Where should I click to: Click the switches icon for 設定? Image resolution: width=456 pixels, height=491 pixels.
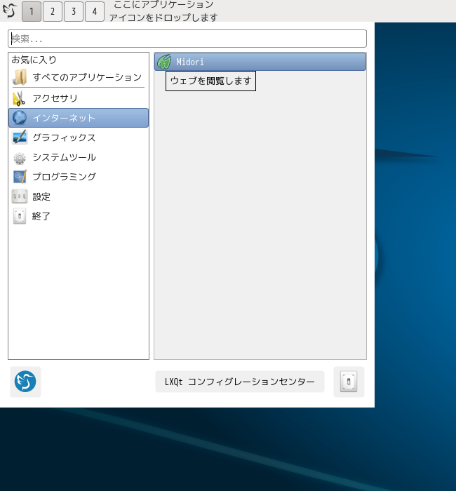coord(20,196)
